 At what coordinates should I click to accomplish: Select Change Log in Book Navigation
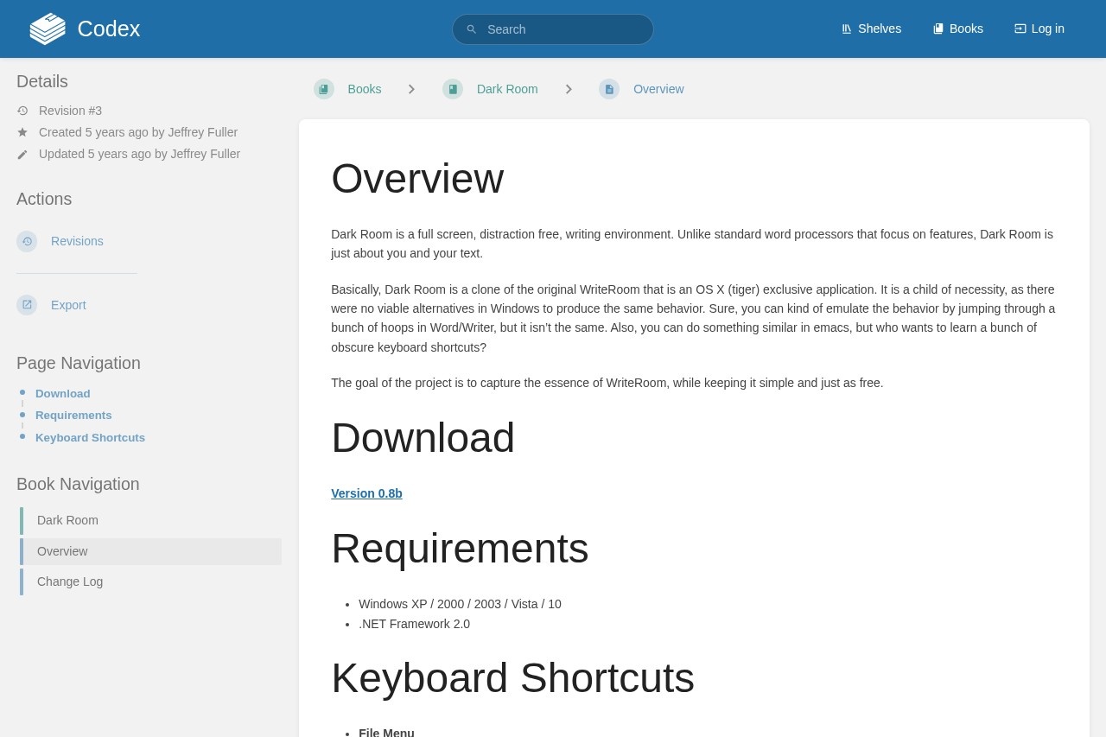70,581
